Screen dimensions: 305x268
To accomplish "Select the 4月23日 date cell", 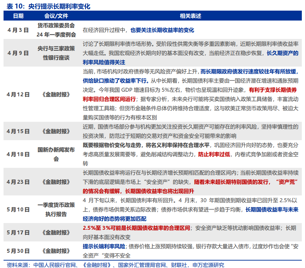I will (x=18, y=182).
